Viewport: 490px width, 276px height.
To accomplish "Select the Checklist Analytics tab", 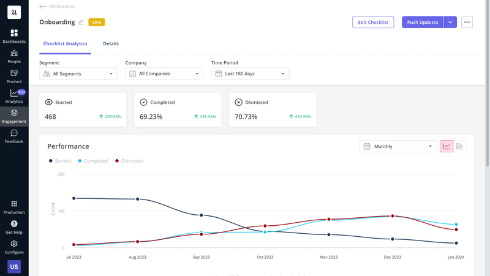I will tap(65, 44).
